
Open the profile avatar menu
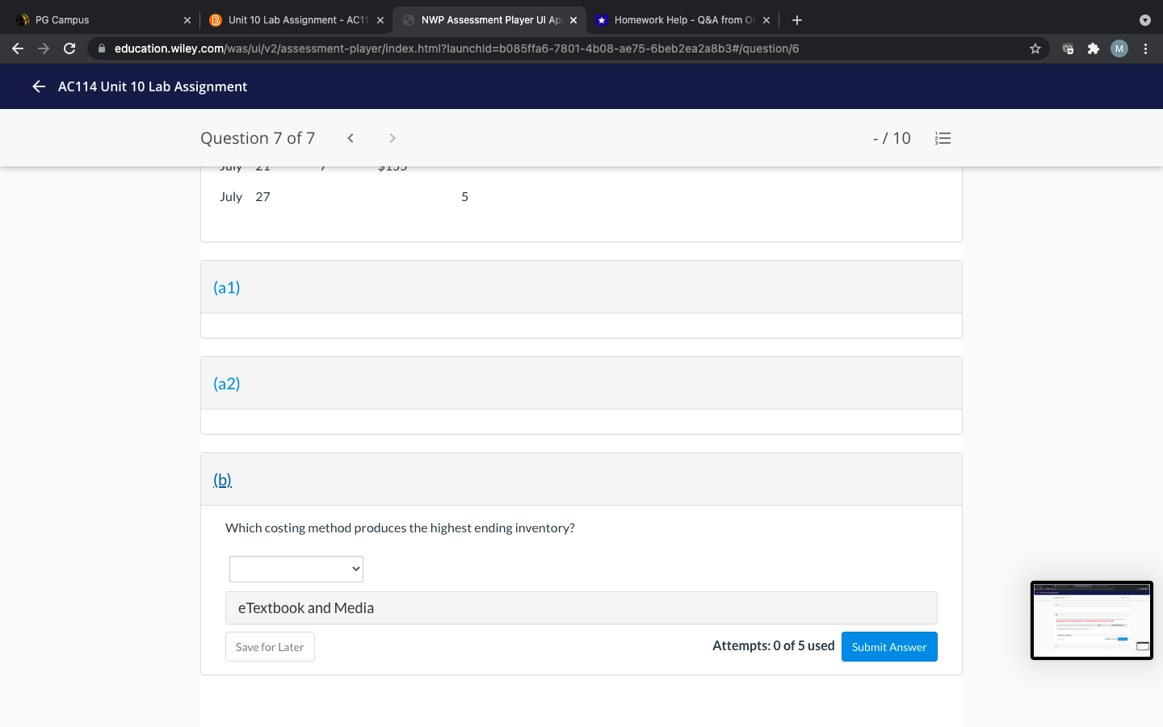point(1119,48)
